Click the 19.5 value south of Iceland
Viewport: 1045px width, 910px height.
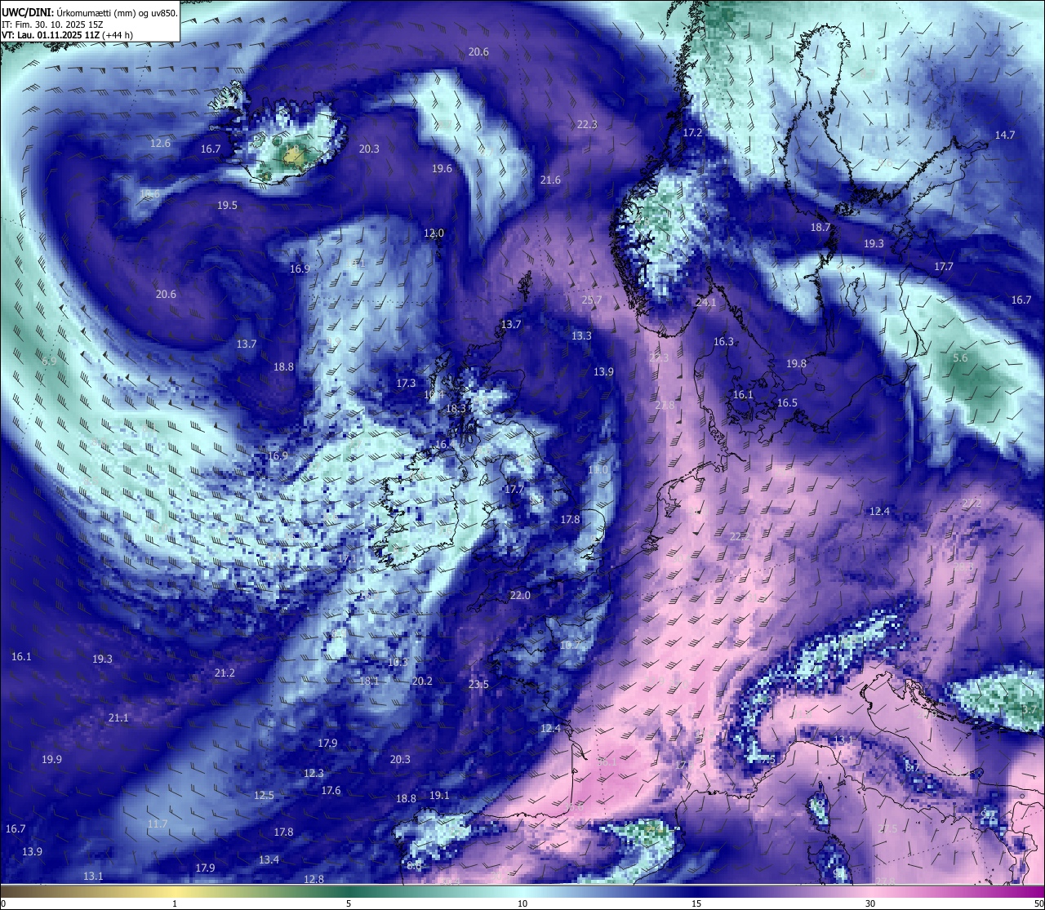point(227,205)
